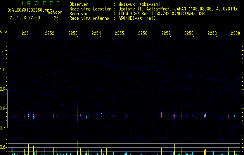This screenshot has height=155, width=244.
Task: Click the 2300 time marker
Action: pos(235,33)
